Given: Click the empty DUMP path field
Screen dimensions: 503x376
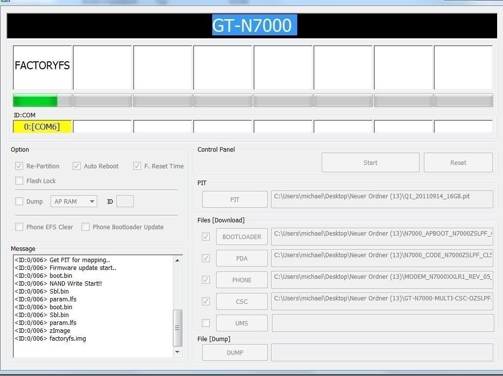Looking at the screenshot, I should click(x=382, y=352).
